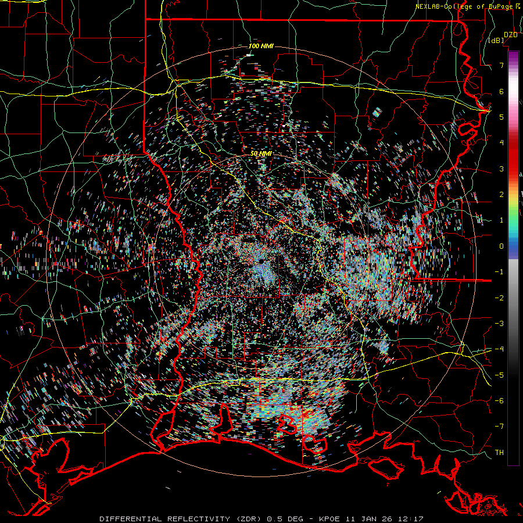Click the 1 value on the color scale
This screenshot has height=523, width=523.
[x=501, y=220]
